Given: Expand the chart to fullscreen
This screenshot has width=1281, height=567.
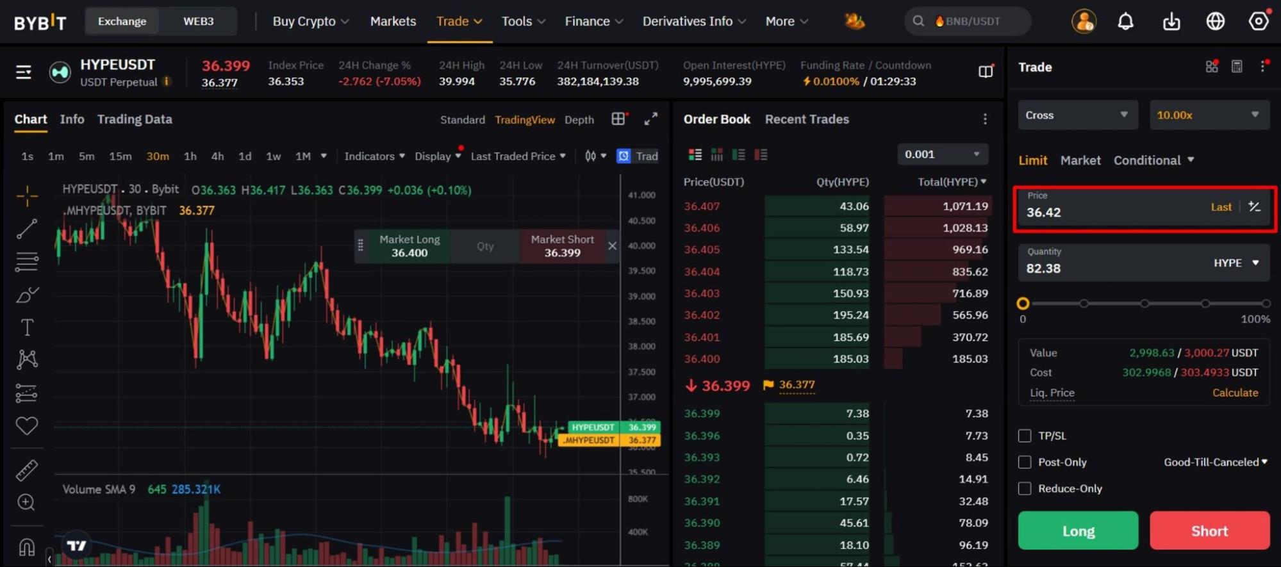Looking at the screenshot, I should click(x=650, y=119).
